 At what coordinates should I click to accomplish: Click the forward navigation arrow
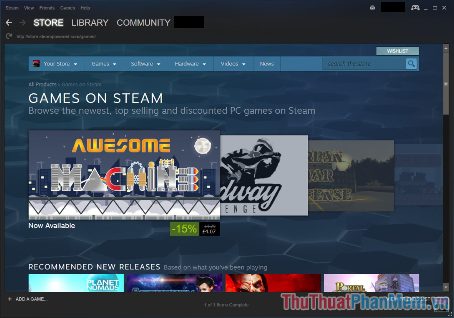pyautogui.click(x=22, y=23)
